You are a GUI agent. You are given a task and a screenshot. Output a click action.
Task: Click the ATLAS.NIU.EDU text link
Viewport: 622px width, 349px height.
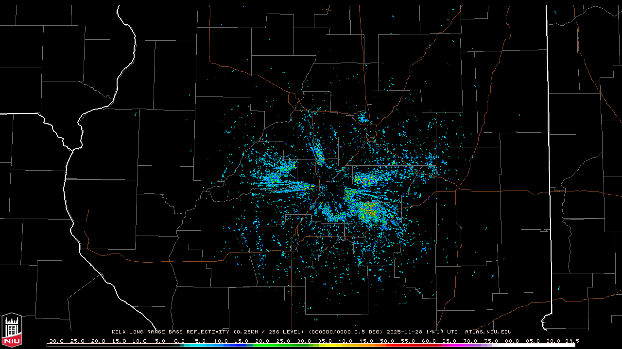[488, 332]
